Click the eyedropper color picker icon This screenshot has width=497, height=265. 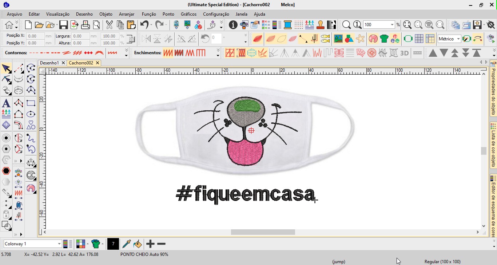[x=126, y=244]
